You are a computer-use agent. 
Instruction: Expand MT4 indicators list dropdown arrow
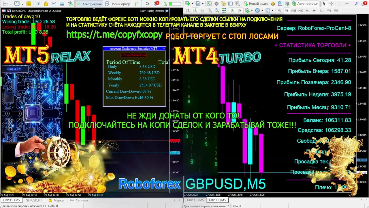[x=252, y=10]
